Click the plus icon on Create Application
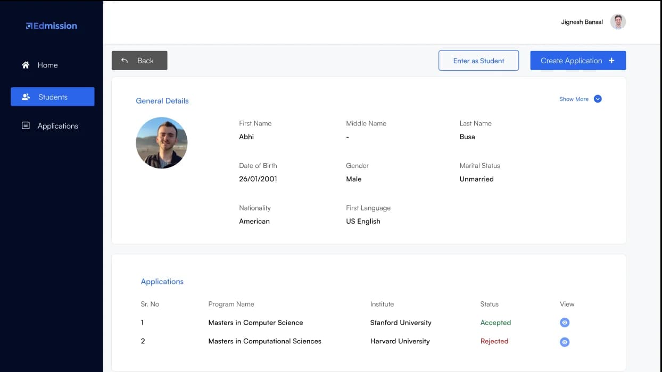The height and width of the screenshot is (372, 662). pos(611,61)
